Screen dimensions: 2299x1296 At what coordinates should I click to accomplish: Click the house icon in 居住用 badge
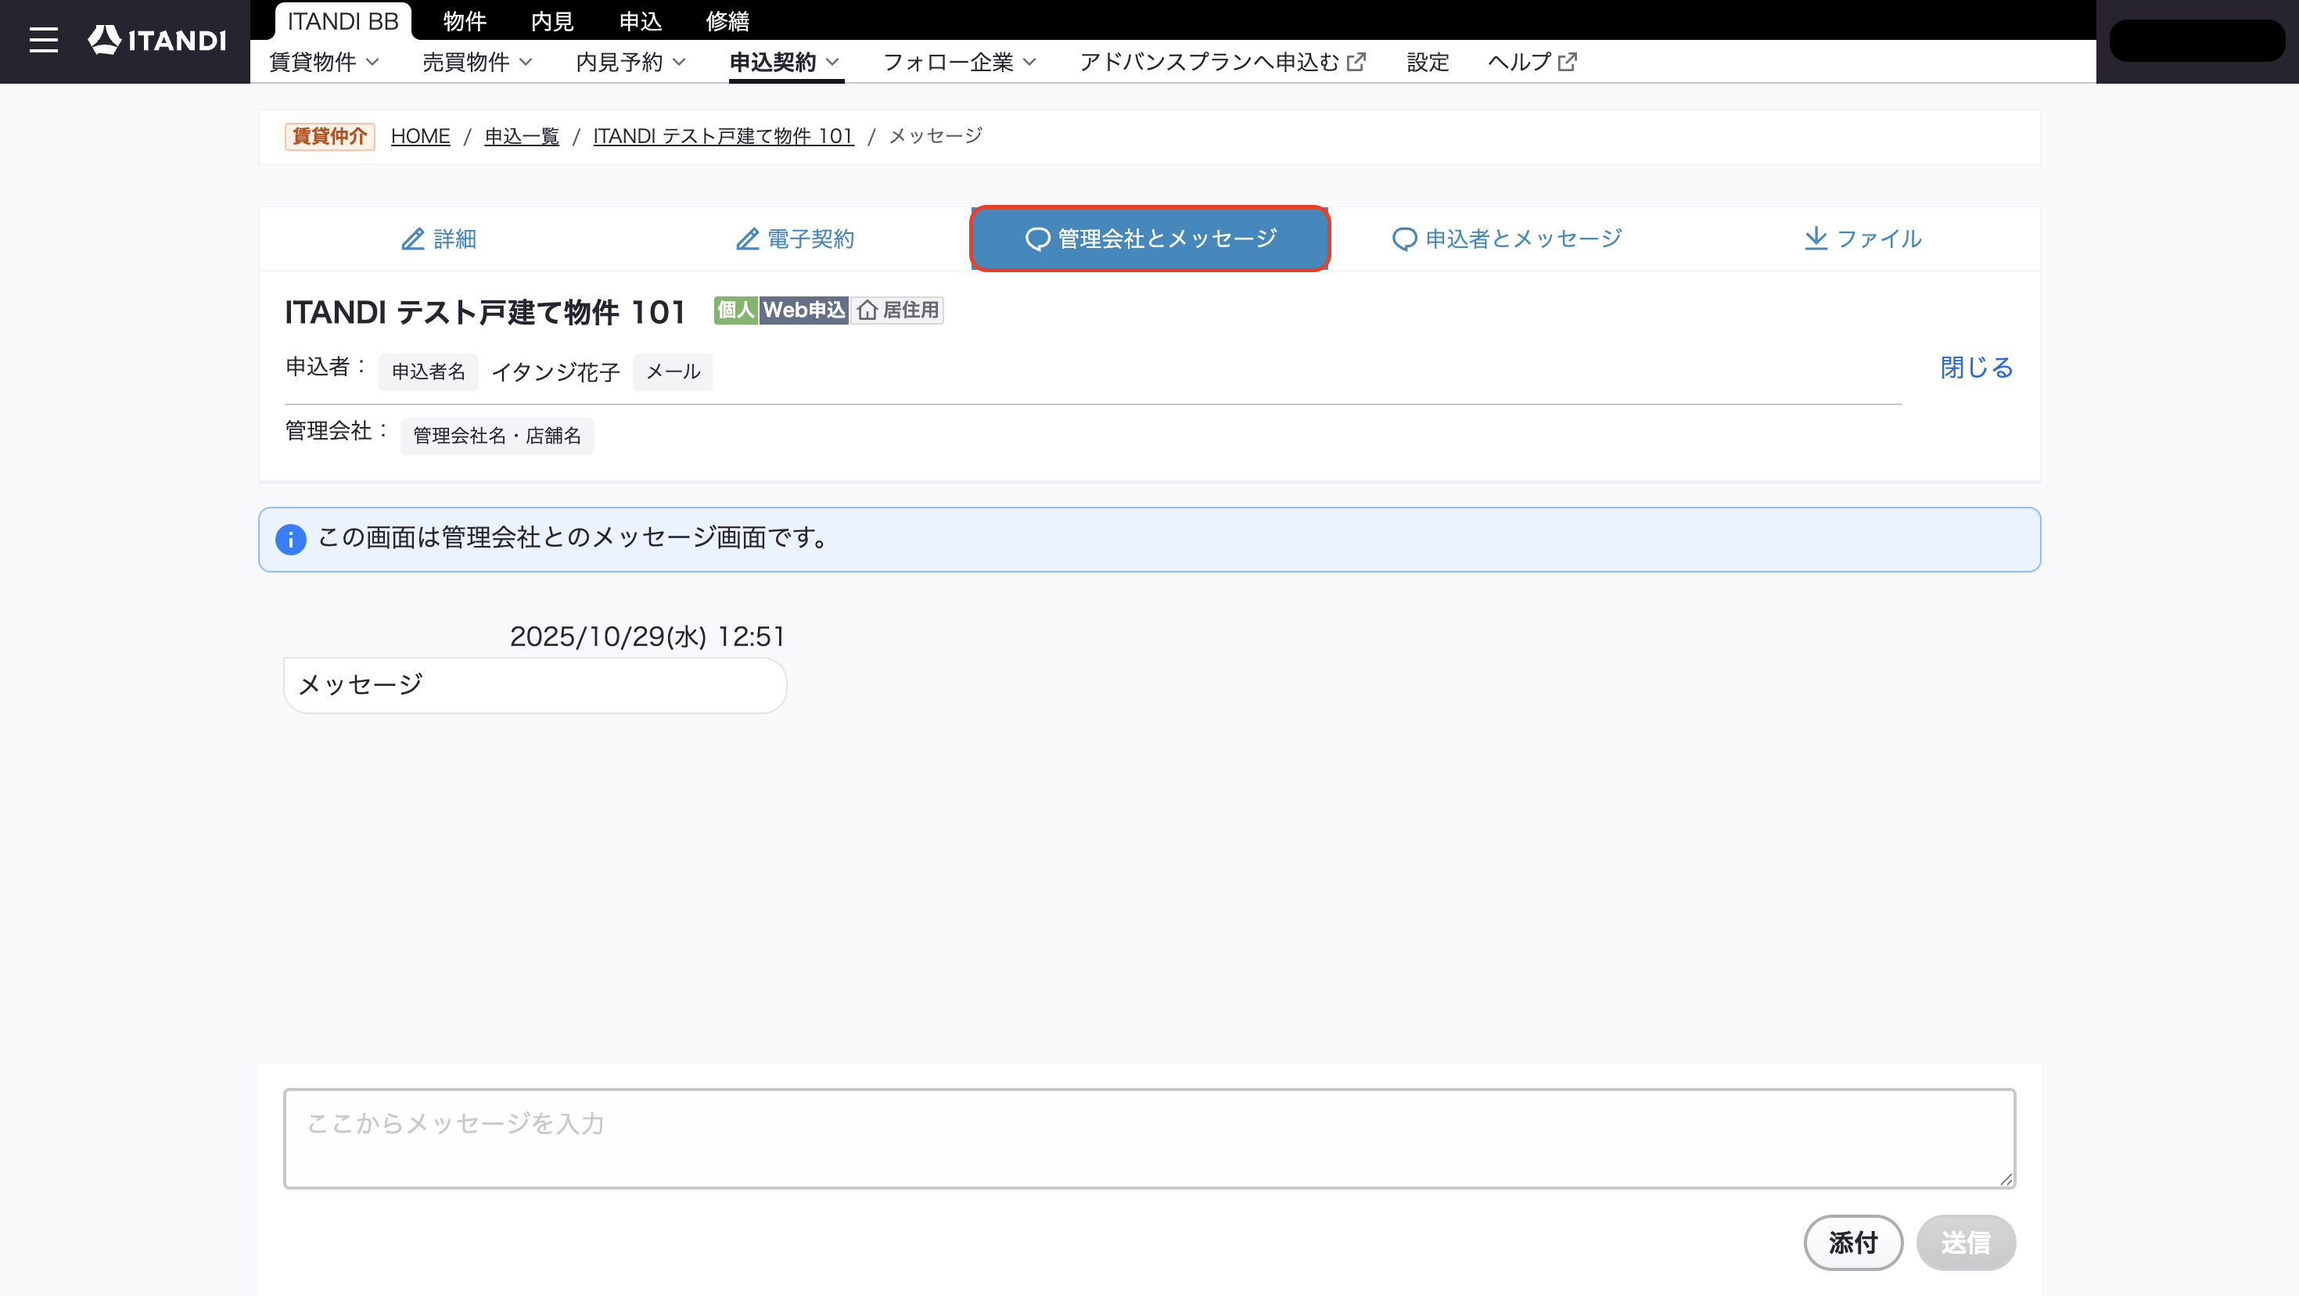(x=868, y=311)
